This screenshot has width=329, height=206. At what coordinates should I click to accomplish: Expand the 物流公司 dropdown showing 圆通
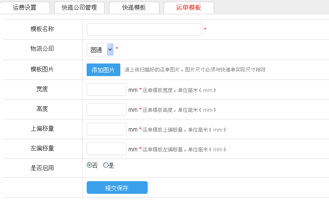100,50
